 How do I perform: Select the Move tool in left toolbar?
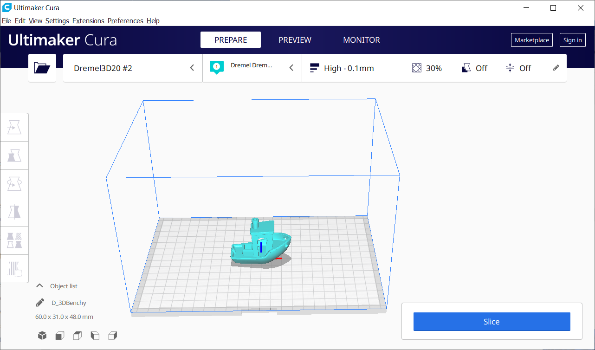[x=14, y=127]
